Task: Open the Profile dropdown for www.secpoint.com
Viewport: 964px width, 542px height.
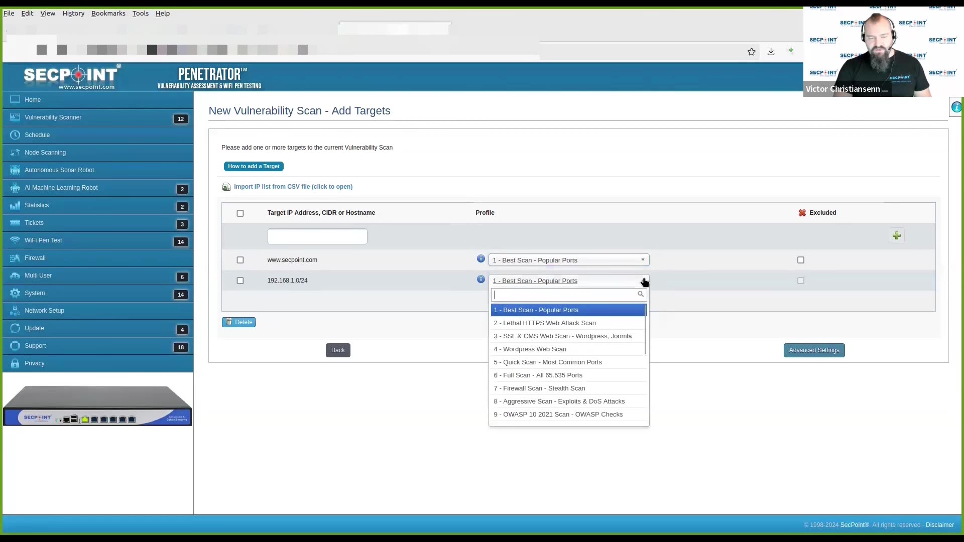Action: [569, 260]
